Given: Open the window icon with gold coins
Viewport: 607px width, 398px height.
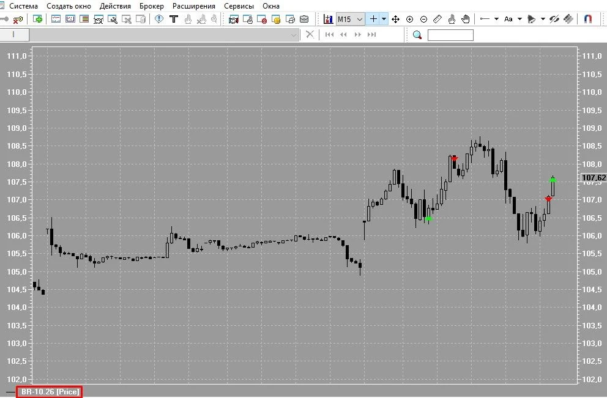Looking at the screenshot, I should point(275,19).
